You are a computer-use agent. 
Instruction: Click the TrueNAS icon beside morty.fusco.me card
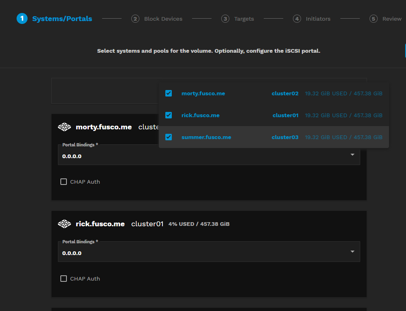pos(64,127)
